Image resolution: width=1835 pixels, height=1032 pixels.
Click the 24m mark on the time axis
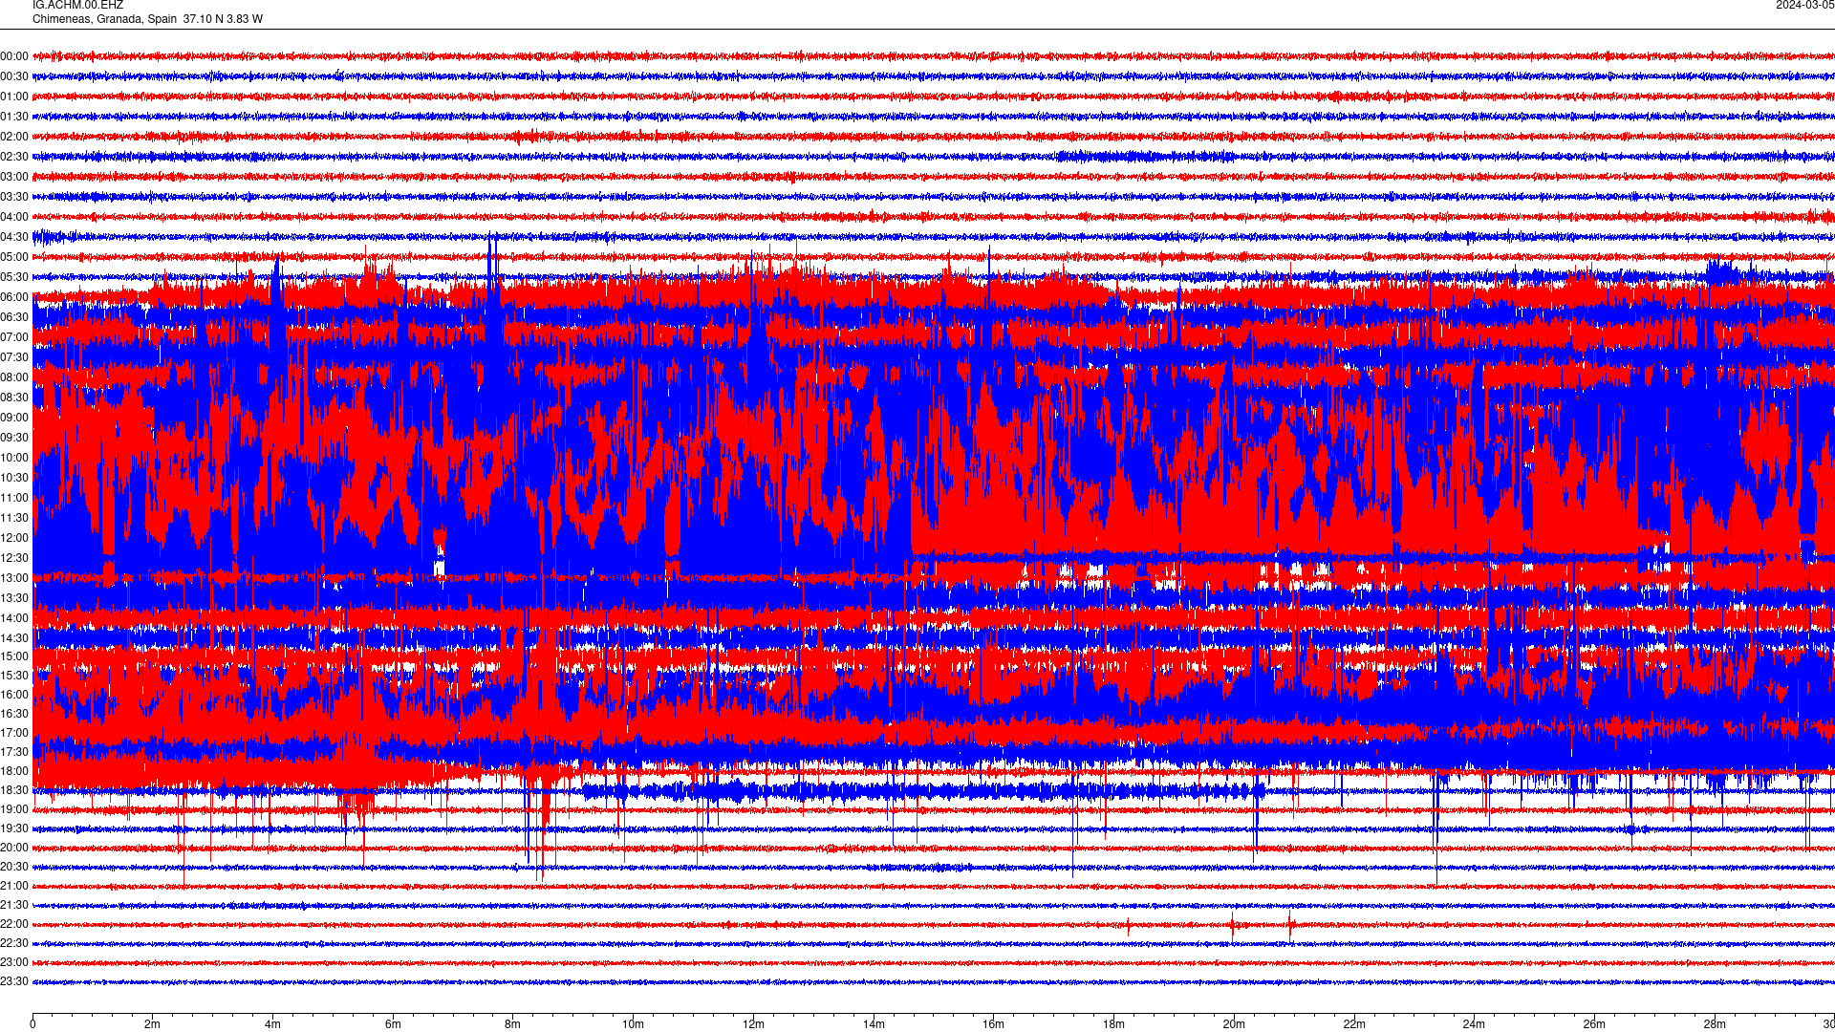coord(1474,1024)
